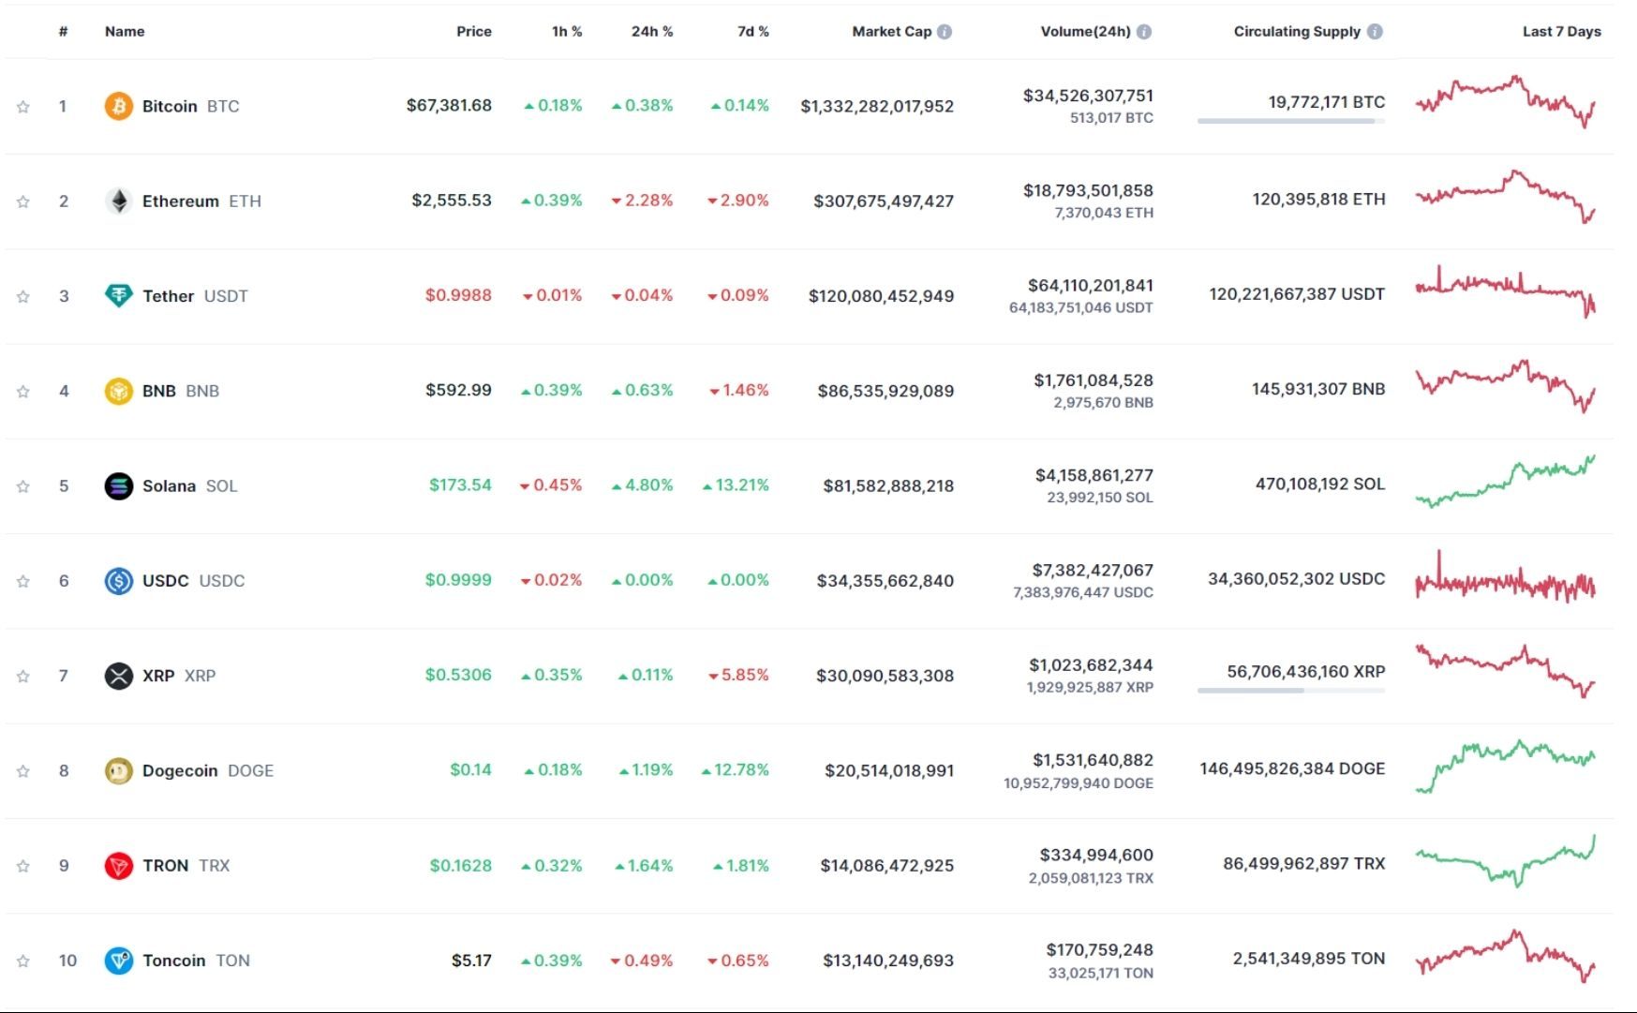The width and height of the screenshot is (1637, 1013).
Task: Click the Ethereum coin logo
Action: [117, 200]
